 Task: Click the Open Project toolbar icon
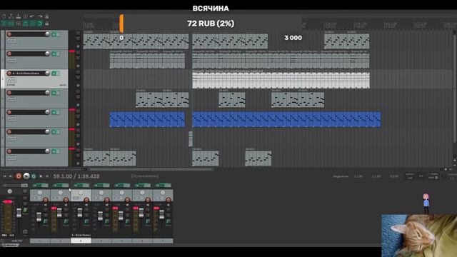tap(11, 16)
